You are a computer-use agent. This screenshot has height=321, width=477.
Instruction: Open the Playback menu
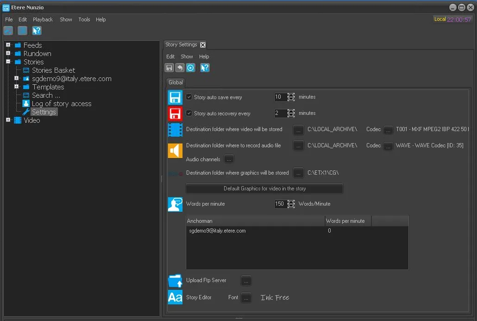tap(43, 19)
